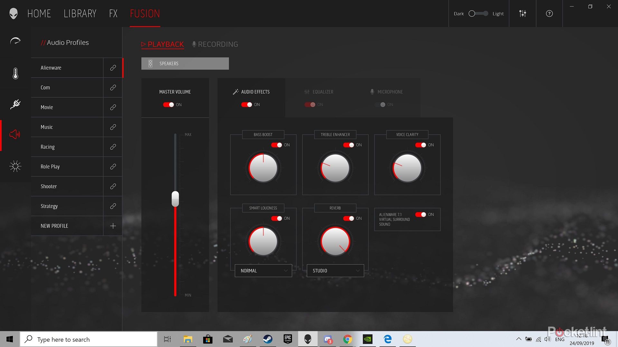Show hidden system tray icons chevron
618x347 pixels.
tap(519, 339)
